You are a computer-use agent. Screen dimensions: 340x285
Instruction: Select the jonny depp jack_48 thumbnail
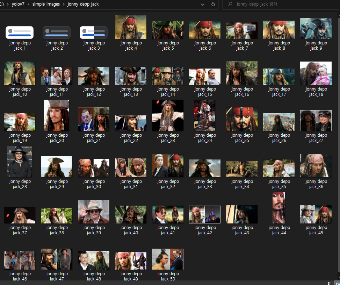click(94, 261)
